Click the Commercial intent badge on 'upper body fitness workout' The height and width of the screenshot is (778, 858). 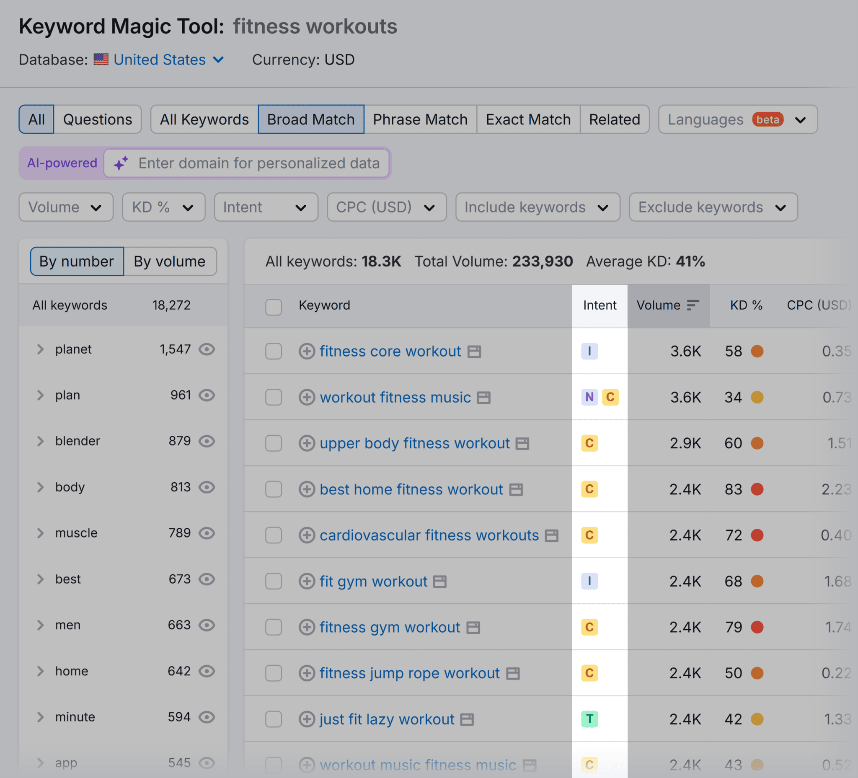point(589,443)
